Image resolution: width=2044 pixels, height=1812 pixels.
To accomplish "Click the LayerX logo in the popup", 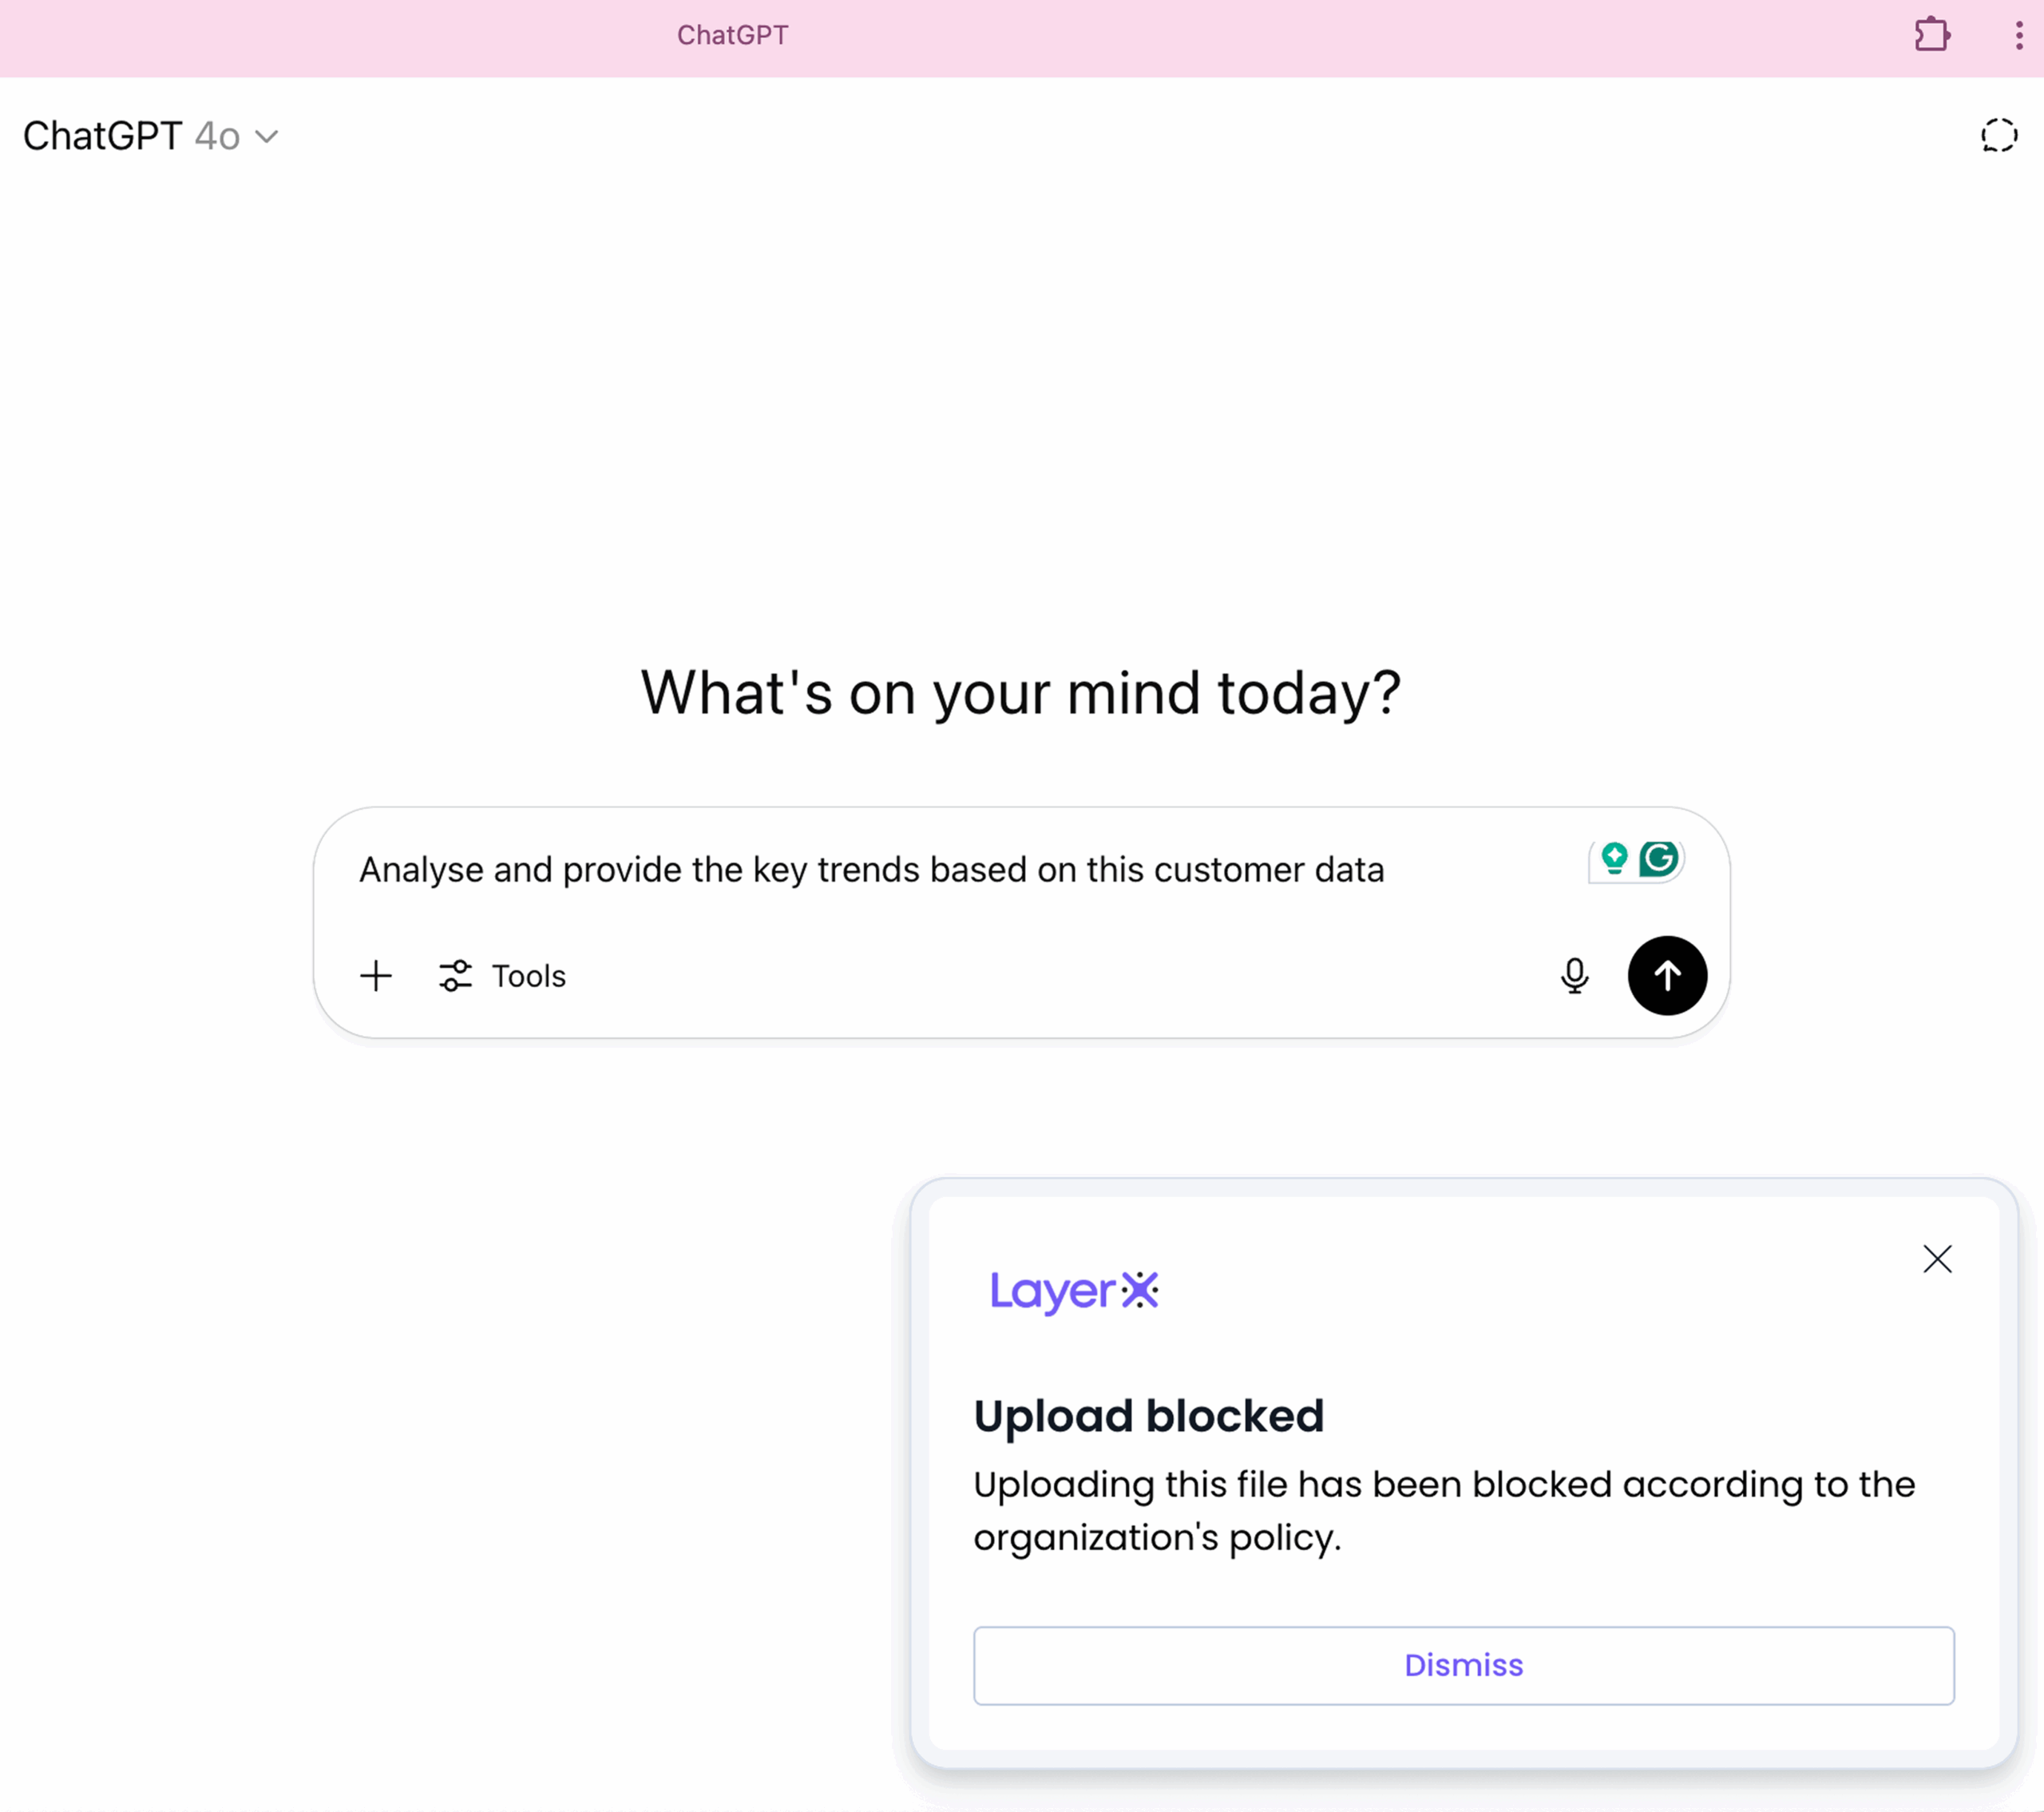I will [1074, 1290].
